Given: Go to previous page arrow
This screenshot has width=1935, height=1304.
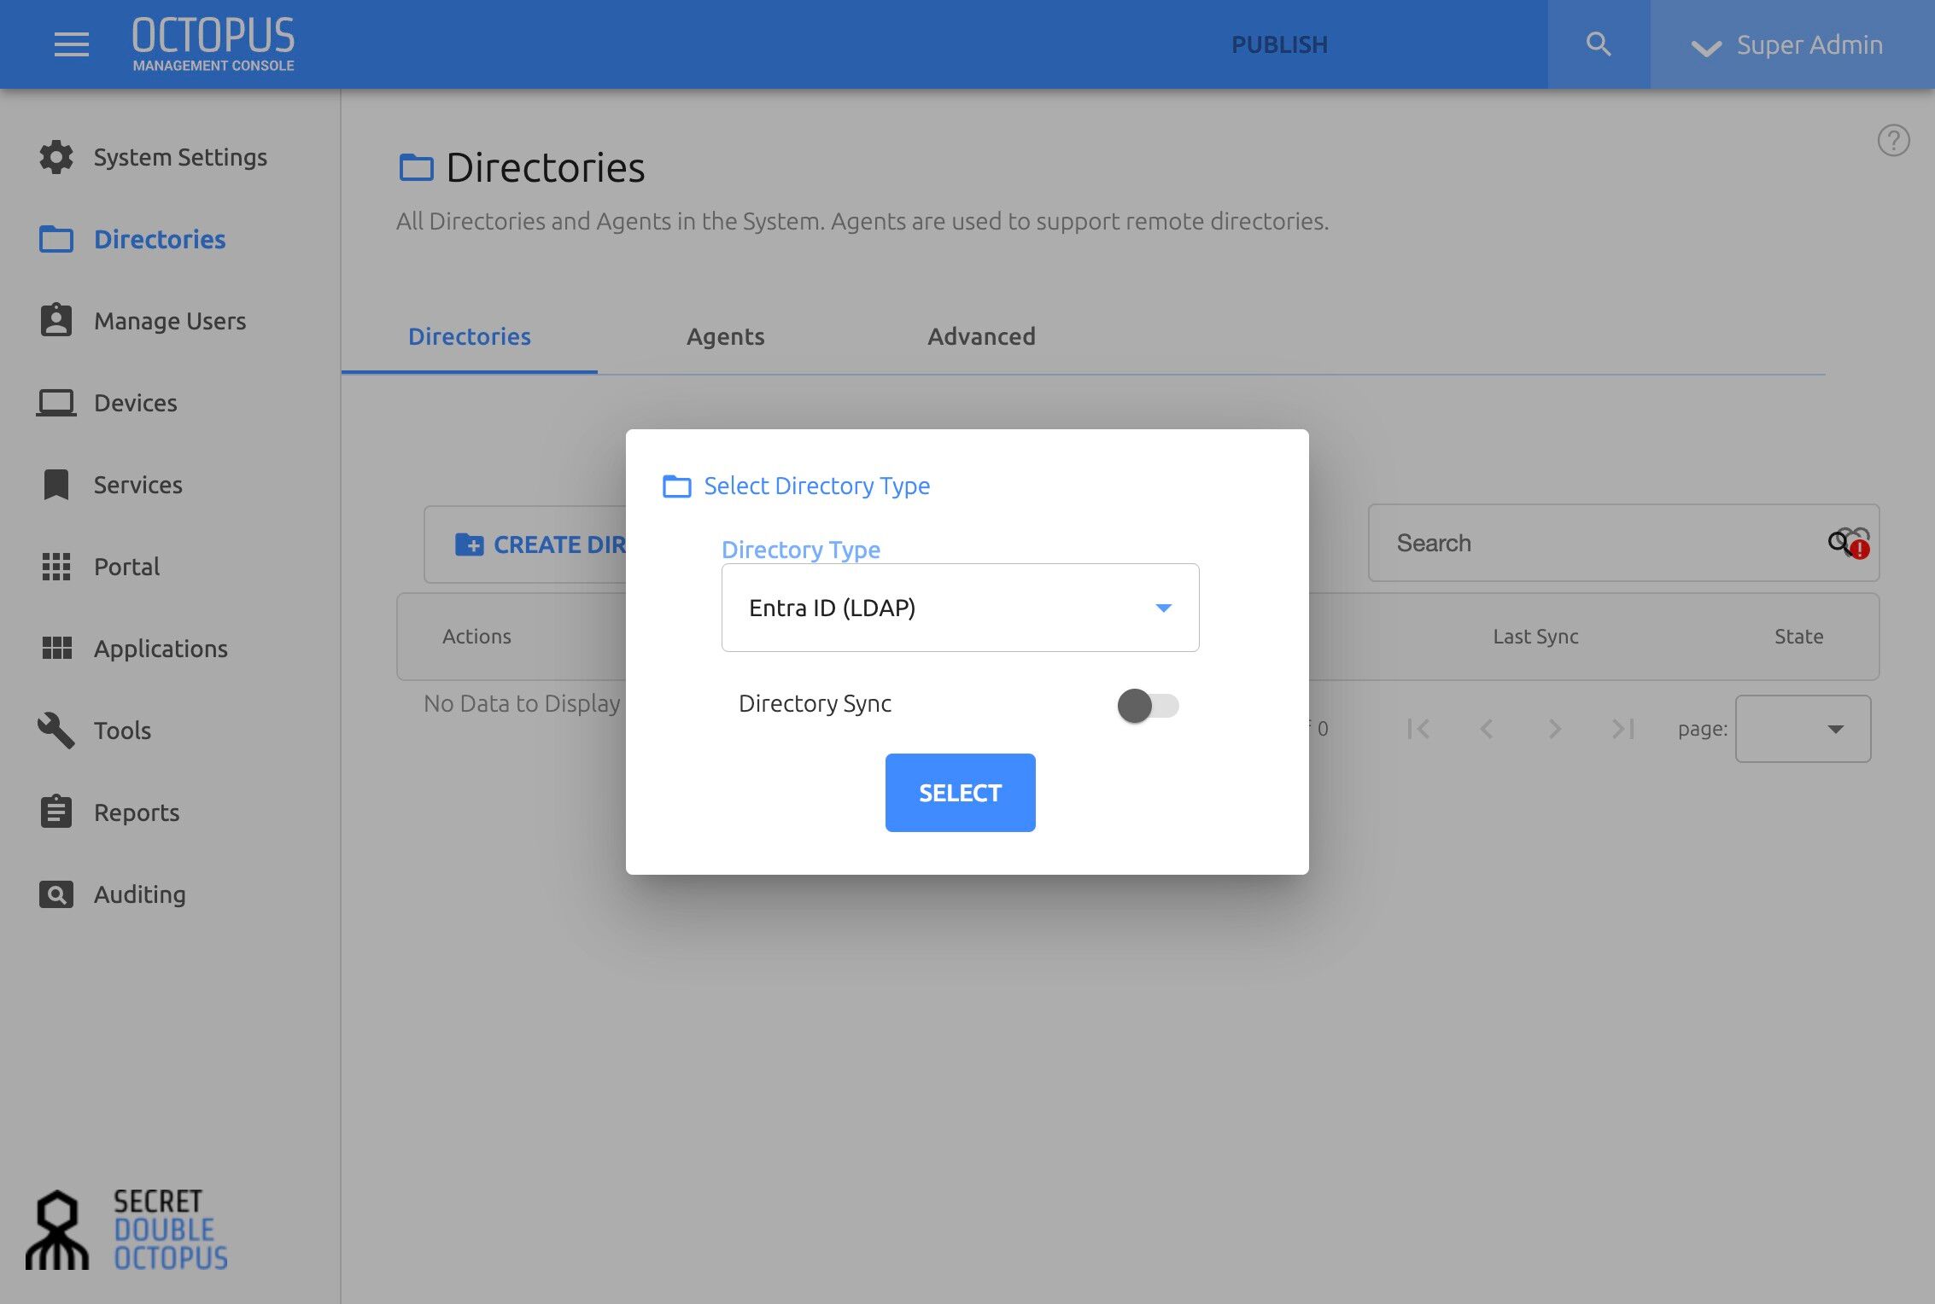Looking at the screenshot, I should point(1487,729).
